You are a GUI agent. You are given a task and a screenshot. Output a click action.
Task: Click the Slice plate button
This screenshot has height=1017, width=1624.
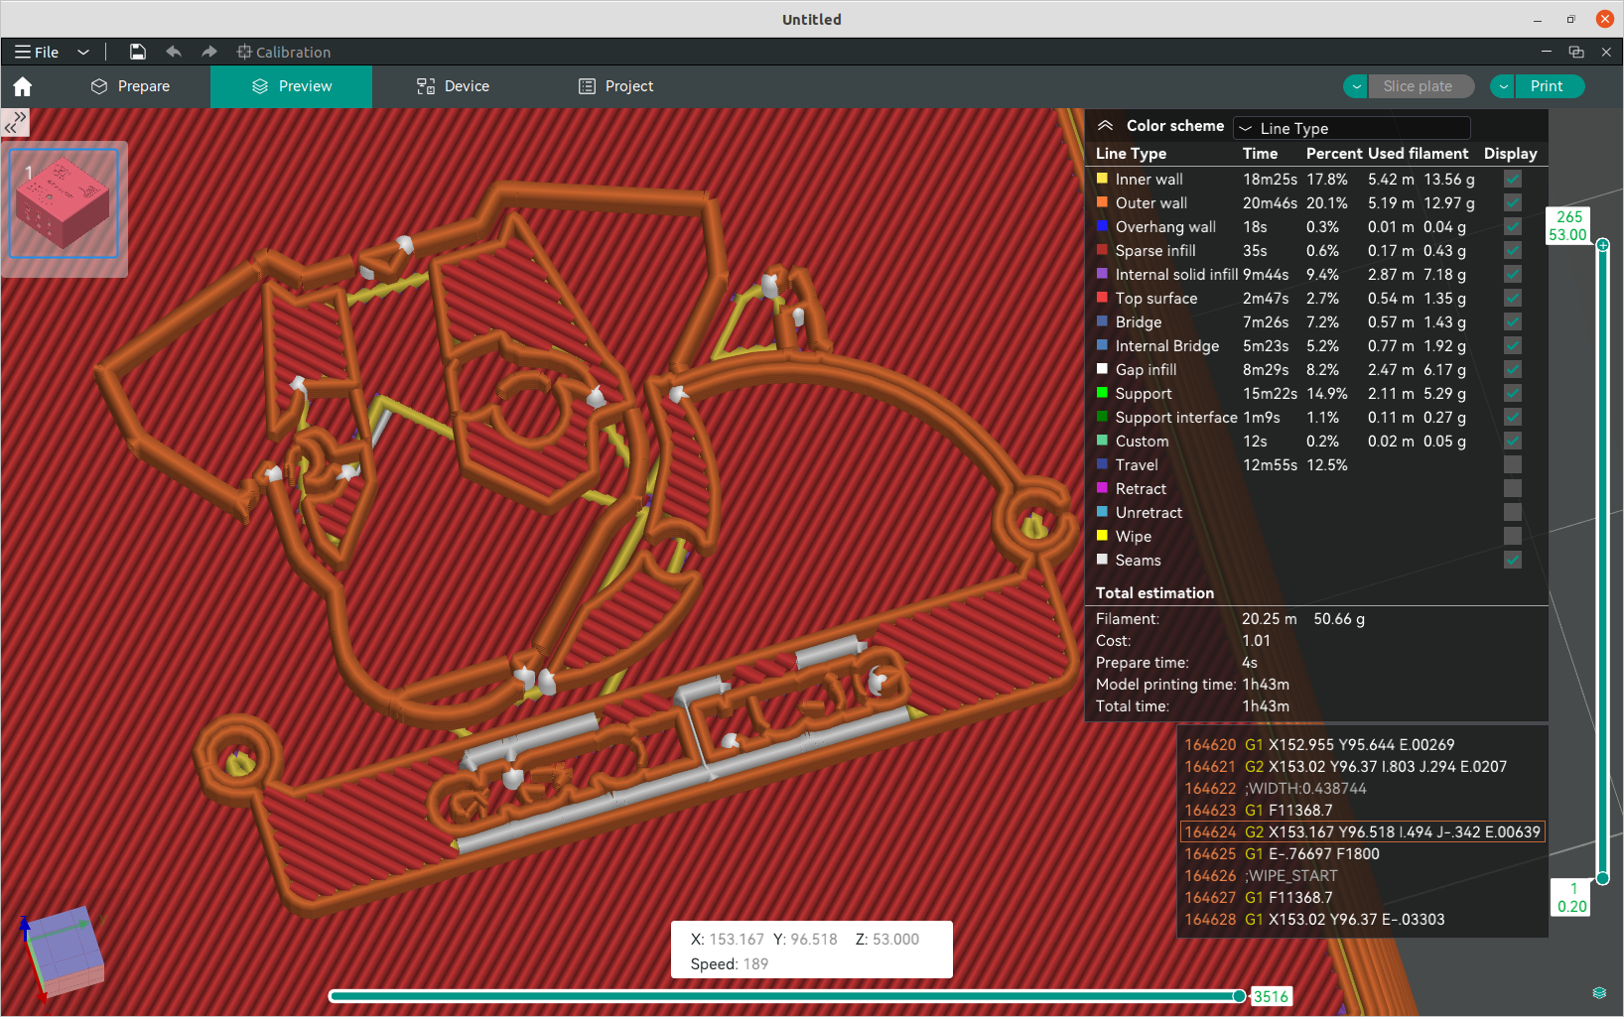click(1421, 86)
